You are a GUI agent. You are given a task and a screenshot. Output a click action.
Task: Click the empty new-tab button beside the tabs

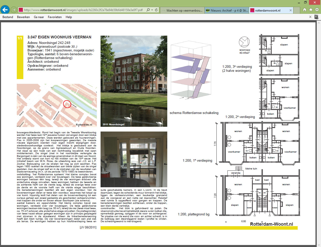pyautogui.click(x=297, y=10)
